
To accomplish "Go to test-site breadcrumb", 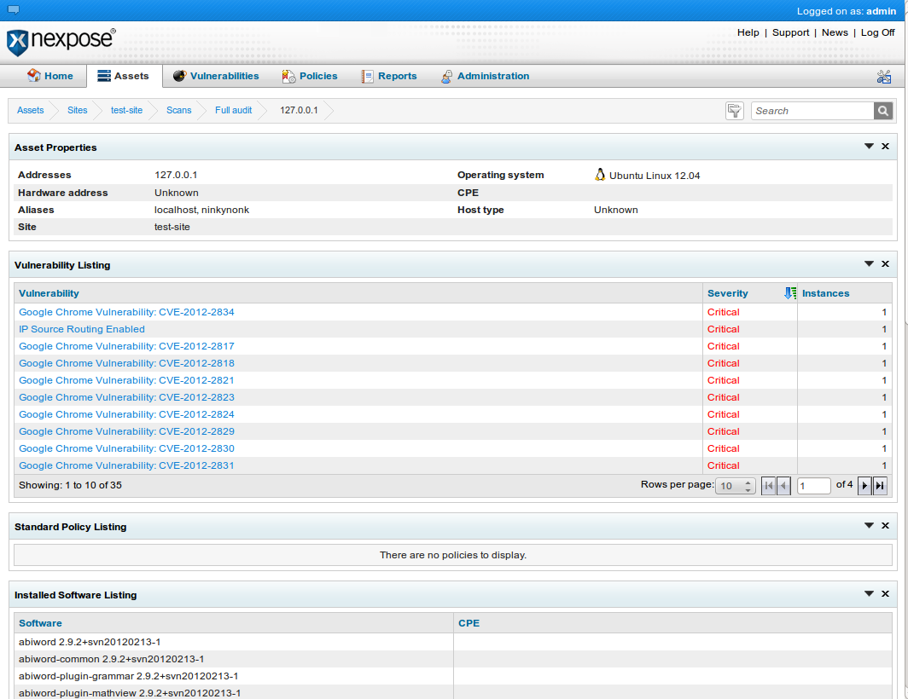I will 126,110.
